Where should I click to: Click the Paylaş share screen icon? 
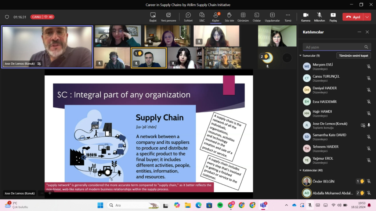click(333, 17)
